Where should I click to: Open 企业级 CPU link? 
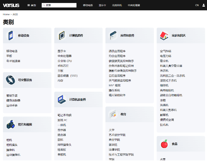(x=65, y=61)
